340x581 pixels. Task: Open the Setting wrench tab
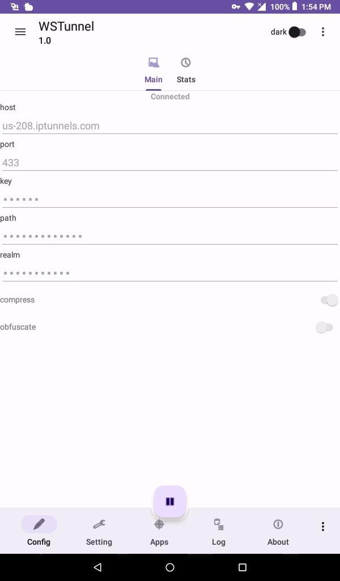pos(99,531)
